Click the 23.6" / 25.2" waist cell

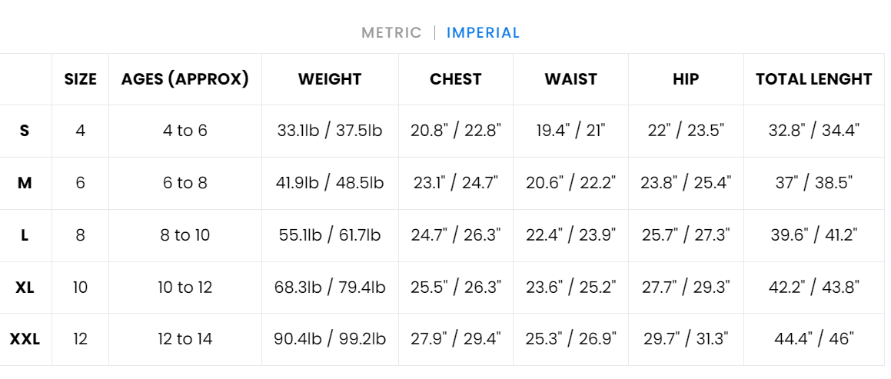tap(570, 288)
